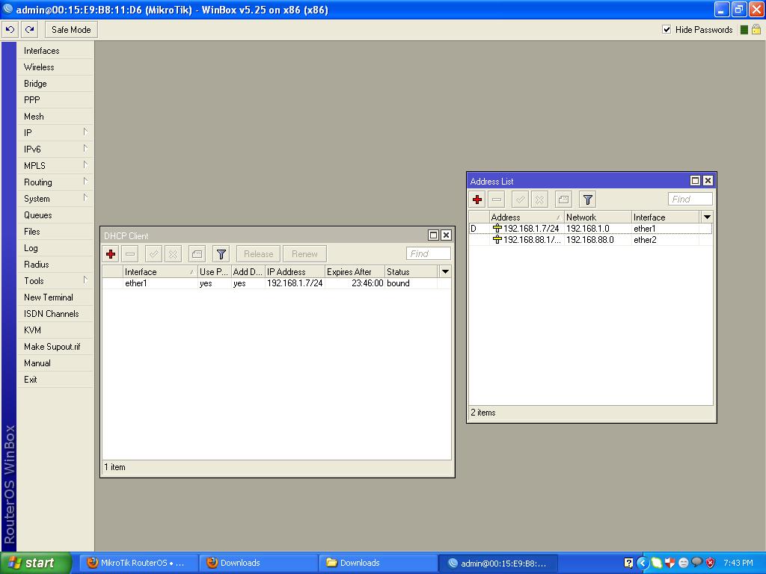The height and width of the screenshot is (574, 766).
Task: Click the padlock icon at top right
Action: coord(756,29)
